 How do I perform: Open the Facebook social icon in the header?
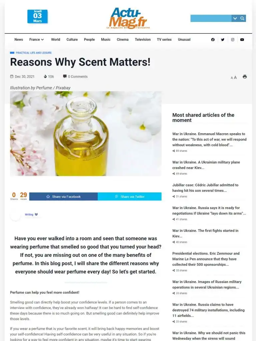(x=213, y=40)
